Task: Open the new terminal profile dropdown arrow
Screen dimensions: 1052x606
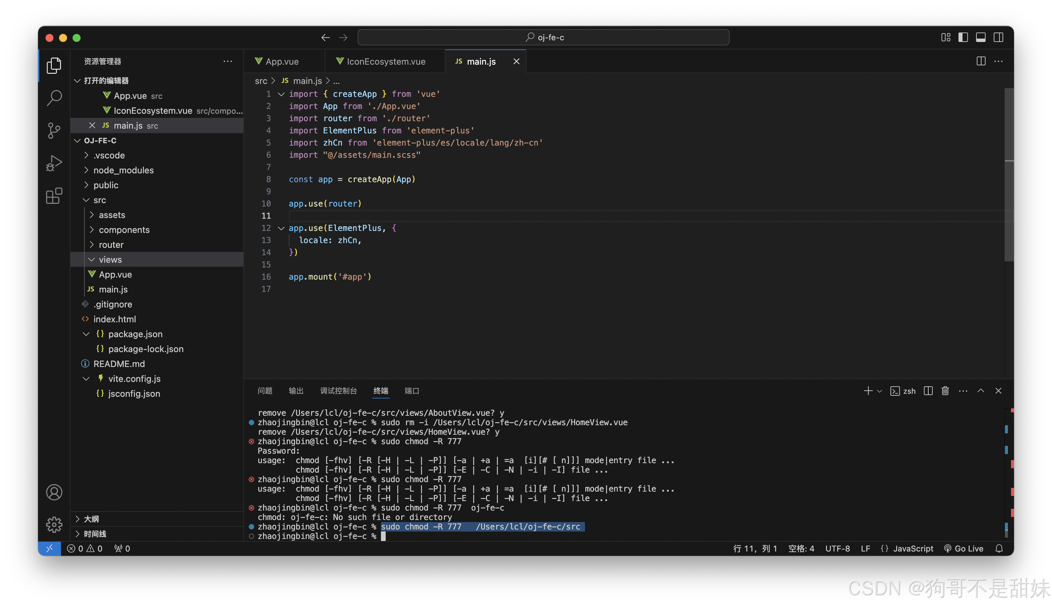Action: point(879,391)
